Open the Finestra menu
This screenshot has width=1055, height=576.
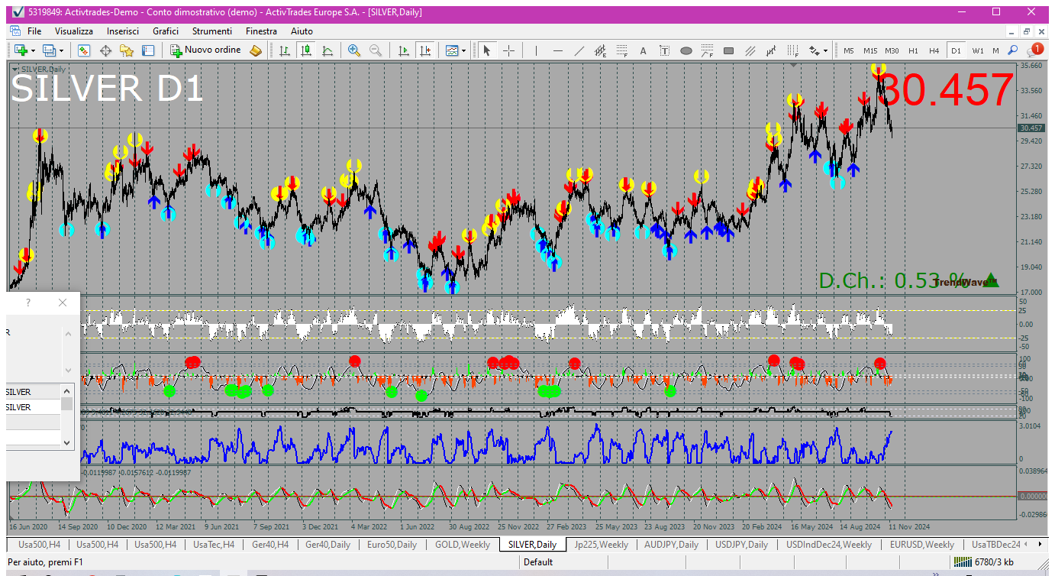[261, 31]
